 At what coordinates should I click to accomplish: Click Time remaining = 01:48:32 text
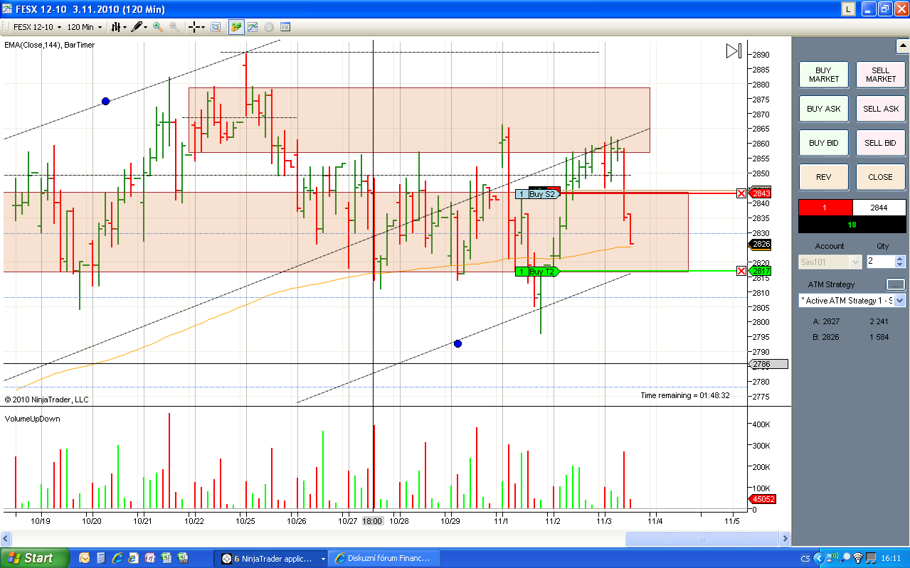(x=685, y=395)
